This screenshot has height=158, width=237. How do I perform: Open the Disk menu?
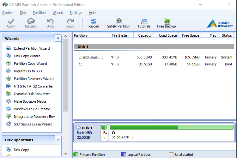23,13
